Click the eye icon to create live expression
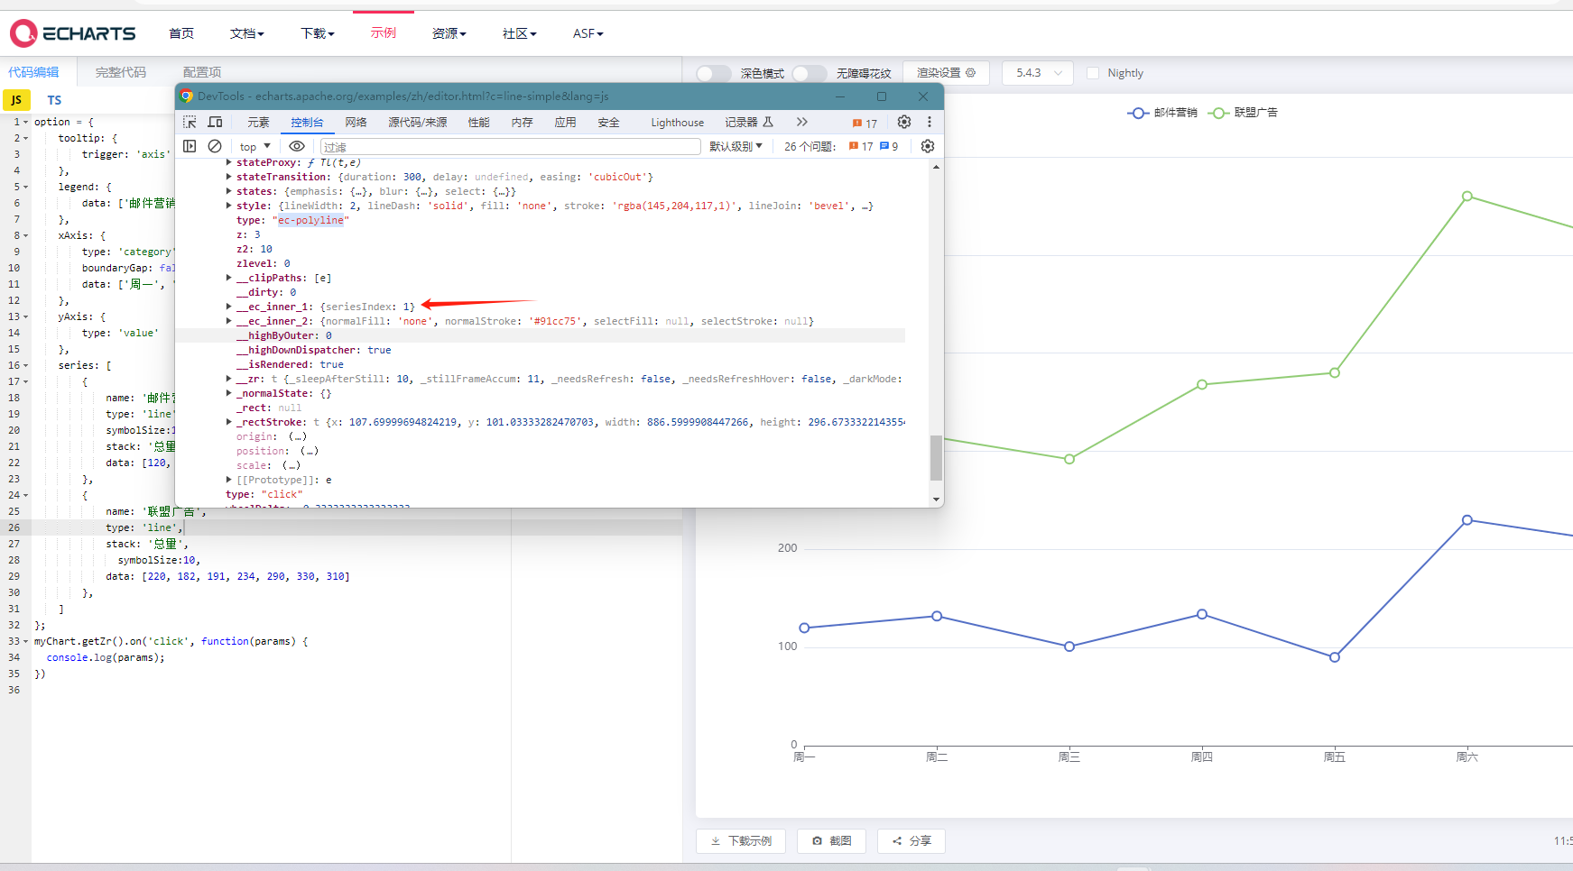 point(297,146)
